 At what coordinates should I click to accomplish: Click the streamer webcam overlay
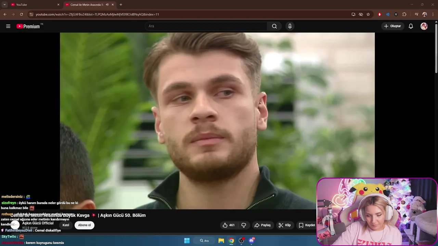click(377, 211)
